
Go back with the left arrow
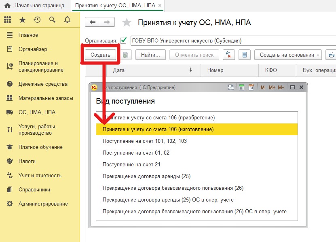93,22
